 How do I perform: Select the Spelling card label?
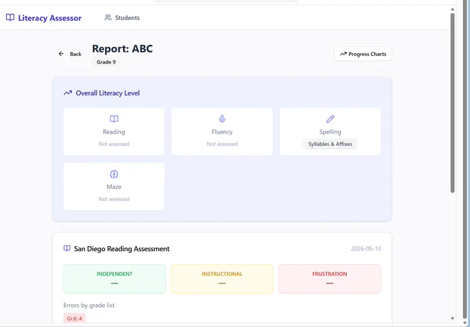click(x=330, y=132)
